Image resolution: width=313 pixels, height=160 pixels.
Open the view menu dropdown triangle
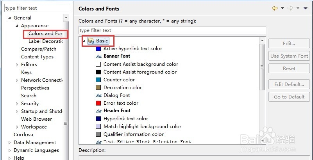306,8
